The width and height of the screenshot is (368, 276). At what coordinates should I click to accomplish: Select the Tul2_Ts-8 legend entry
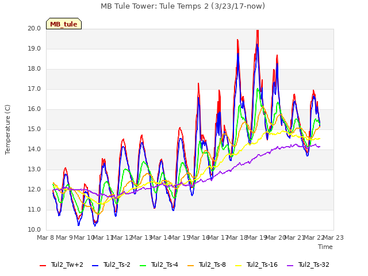(x=206, y=264)
